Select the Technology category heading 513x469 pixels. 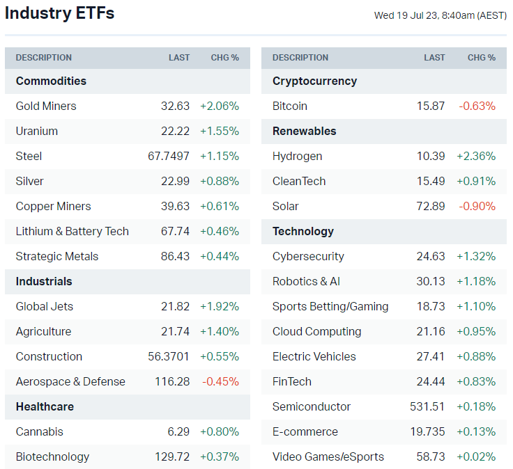tap(303, 231)
